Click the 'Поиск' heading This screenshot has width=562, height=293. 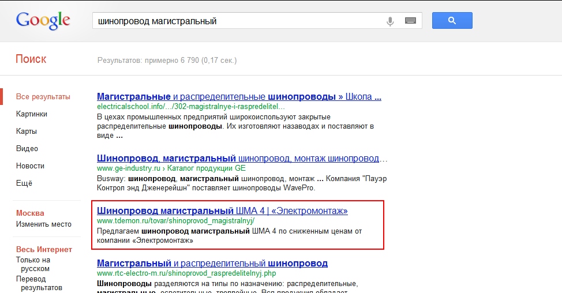(31, 59)
